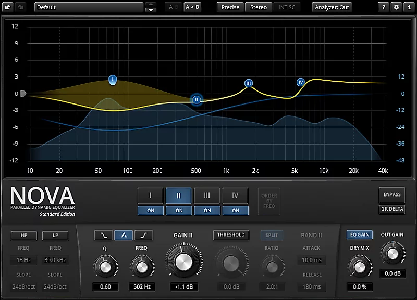Open the Default preset dropdown
This screenshot has height=300, width=417.
coord(89,7)
